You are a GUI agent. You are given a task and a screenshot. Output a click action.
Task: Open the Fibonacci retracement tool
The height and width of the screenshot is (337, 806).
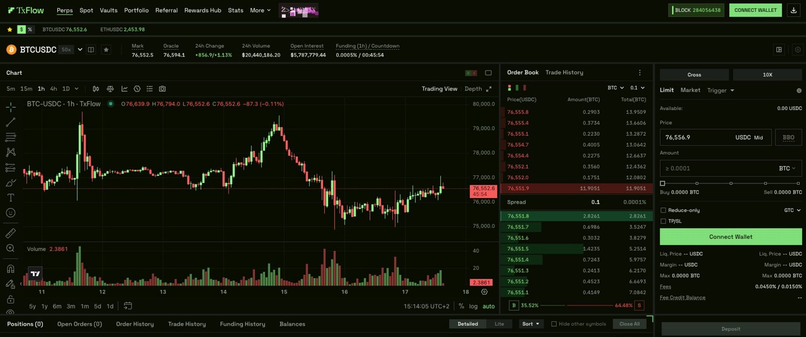tap(11, 137)
